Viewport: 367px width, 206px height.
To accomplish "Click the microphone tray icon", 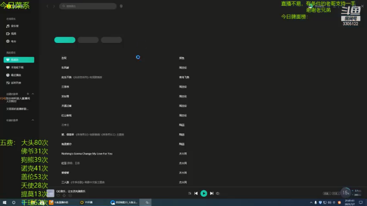I will (315, 203).
